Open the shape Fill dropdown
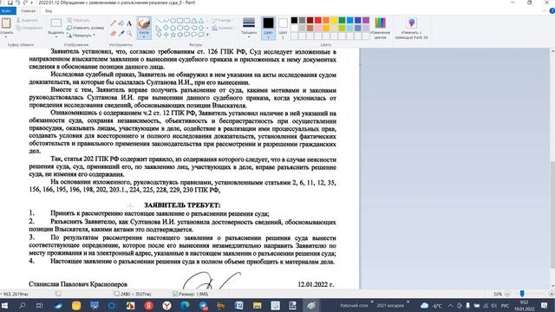The height and width of the screenshot is (312, 555). [x=224, y=28]
